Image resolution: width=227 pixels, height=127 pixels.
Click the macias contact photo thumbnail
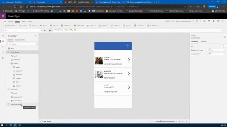(x=99, y=60)
